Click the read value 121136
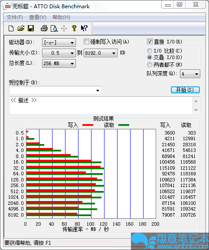 (x=188, y=185)
